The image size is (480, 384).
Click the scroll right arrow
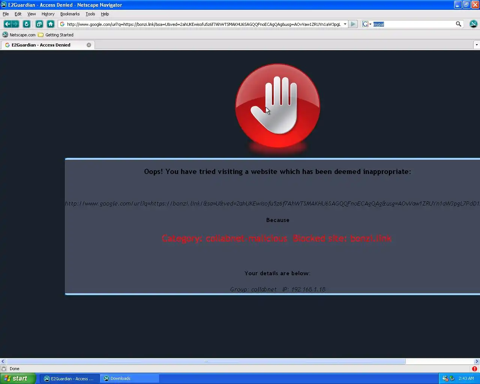[x=477, y=361]
